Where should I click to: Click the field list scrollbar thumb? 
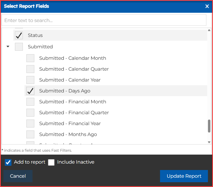(209, 126)
